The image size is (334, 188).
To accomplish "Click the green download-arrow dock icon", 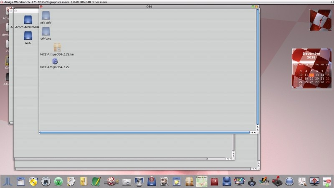I will (58, 182).
